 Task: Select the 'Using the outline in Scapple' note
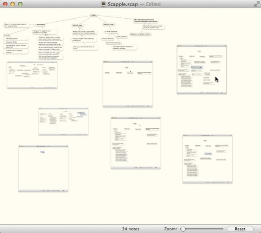click(x=124, y=47)
